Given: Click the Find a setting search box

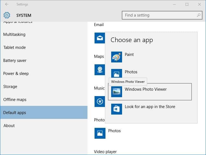Looking at the screenshot, I should [x=162, y=15].
